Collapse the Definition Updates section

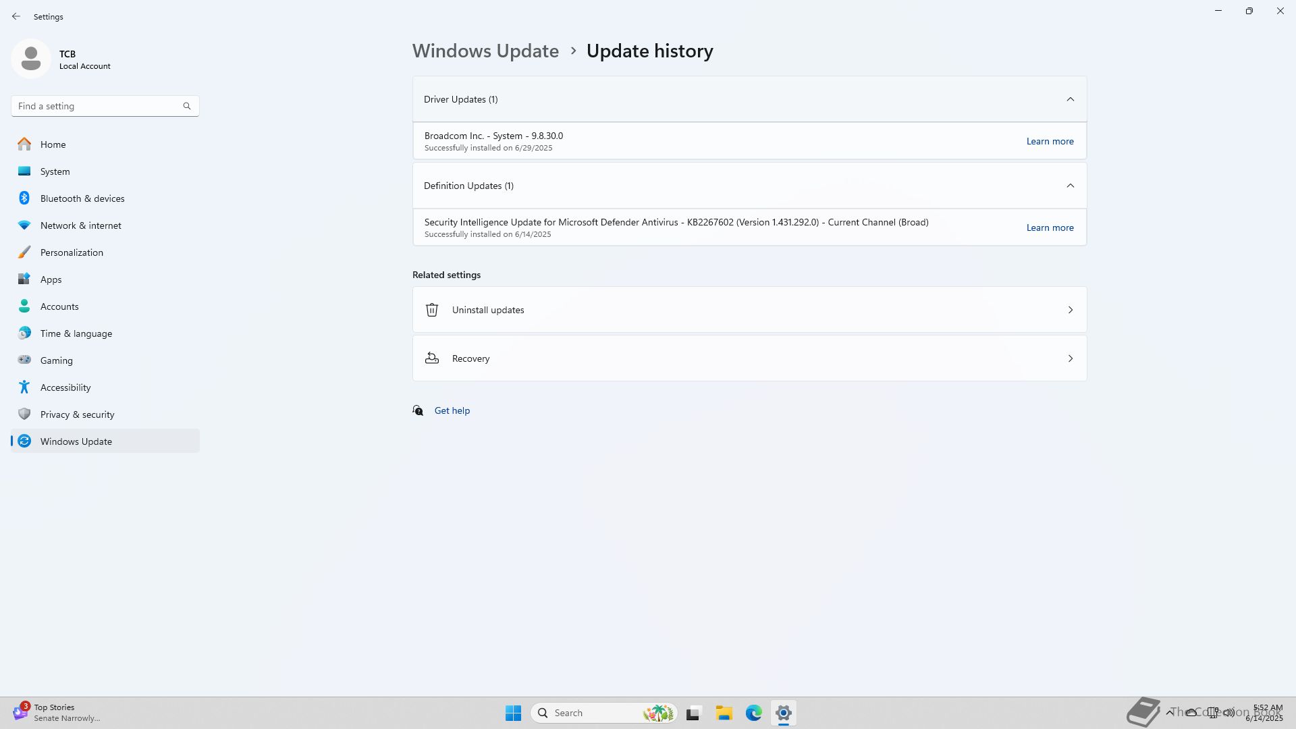tap(1070, 186)
